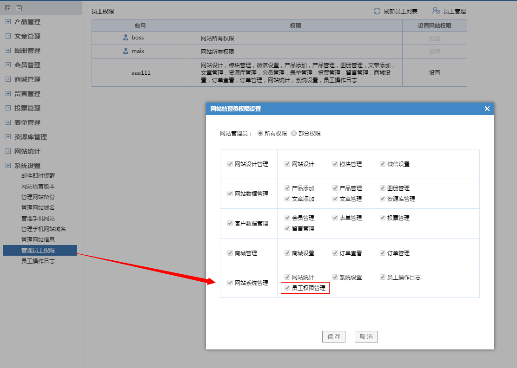The height and width of the screenshot is (368, 517).
Task: Select the 所有权限 radio button
Action: pyautogui.click(x=260, y=133)
